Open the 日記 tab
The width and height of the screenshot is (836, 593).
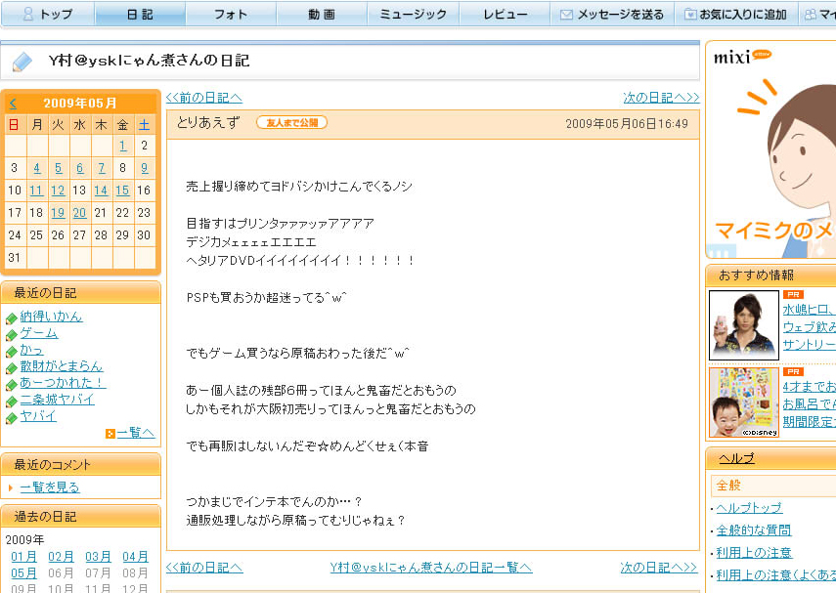140,15
